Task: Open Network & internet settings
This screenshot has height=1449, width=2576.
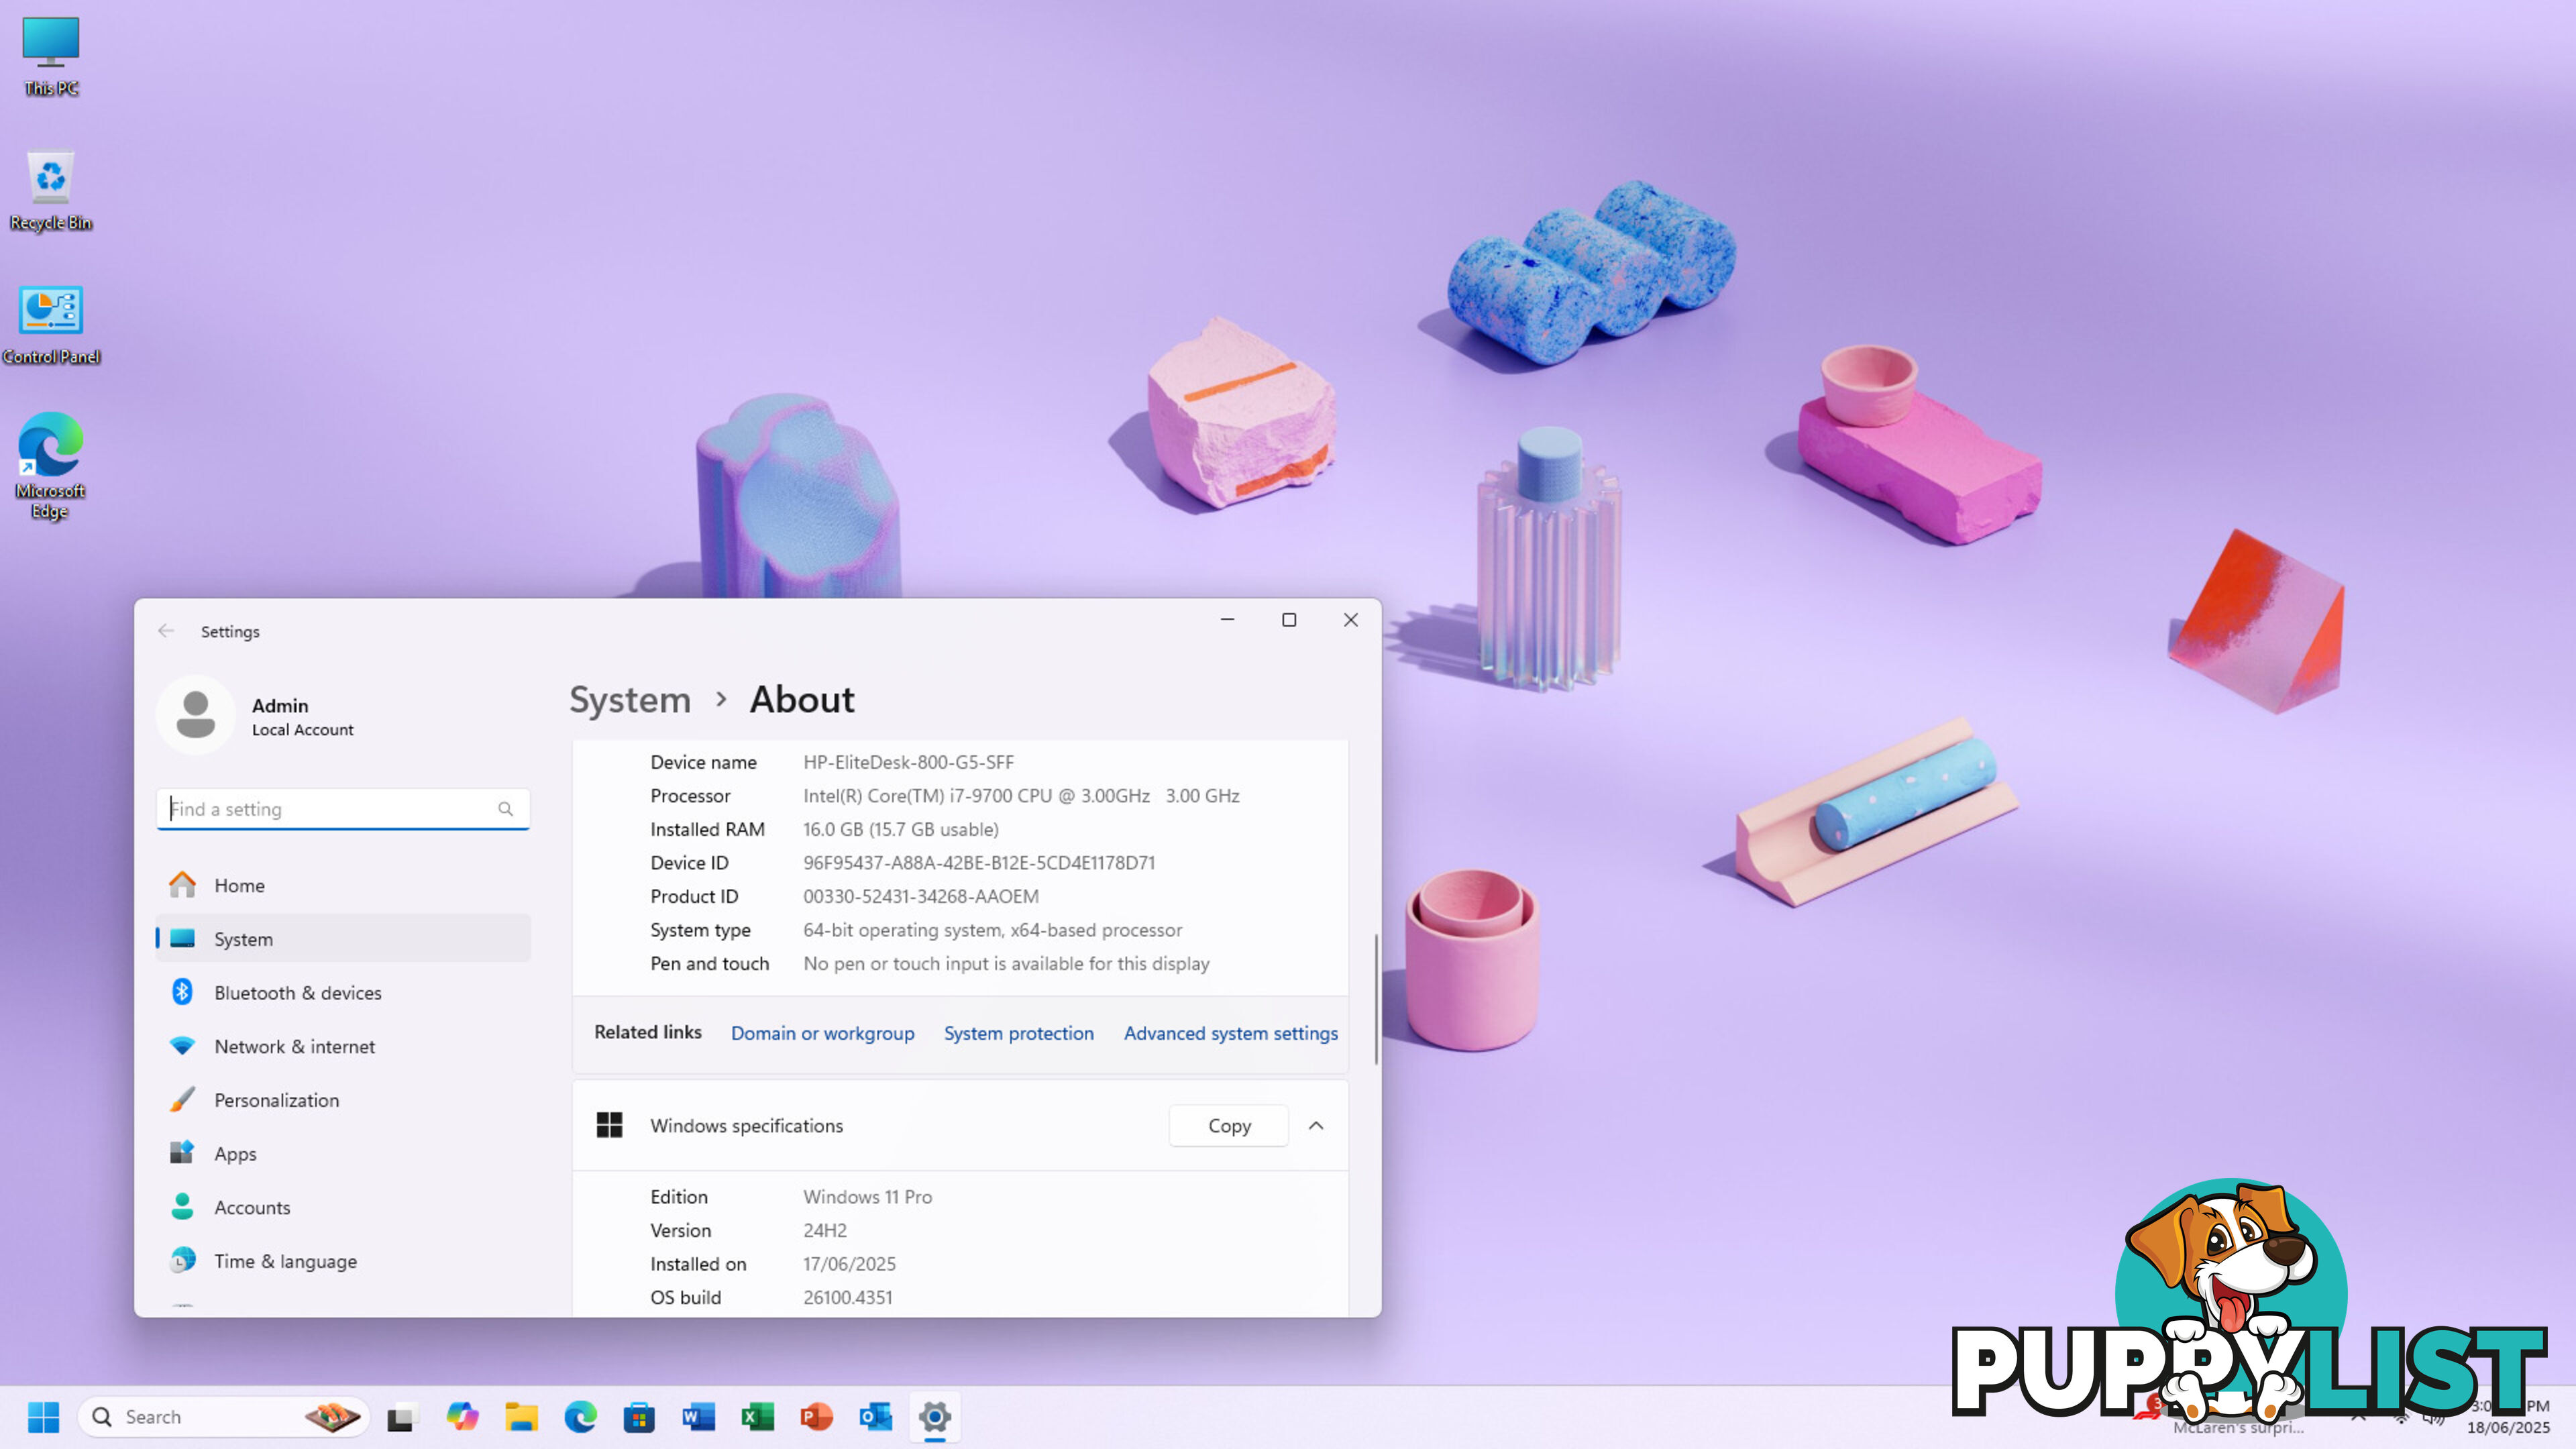Action: click(x=343, y=1046)
